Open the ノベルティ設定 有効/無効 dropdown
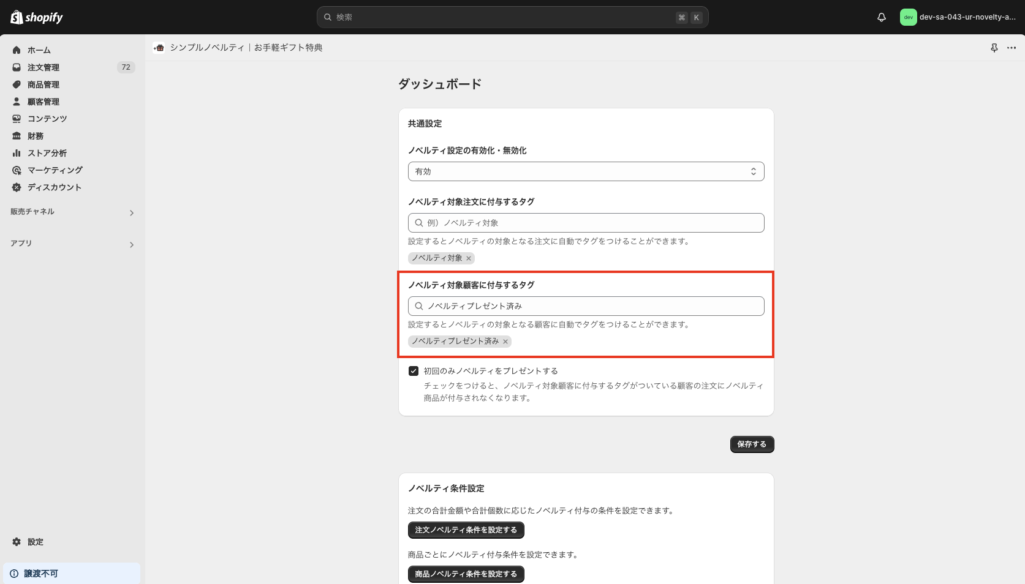The image size is (1025, 584). coord(586,171)
